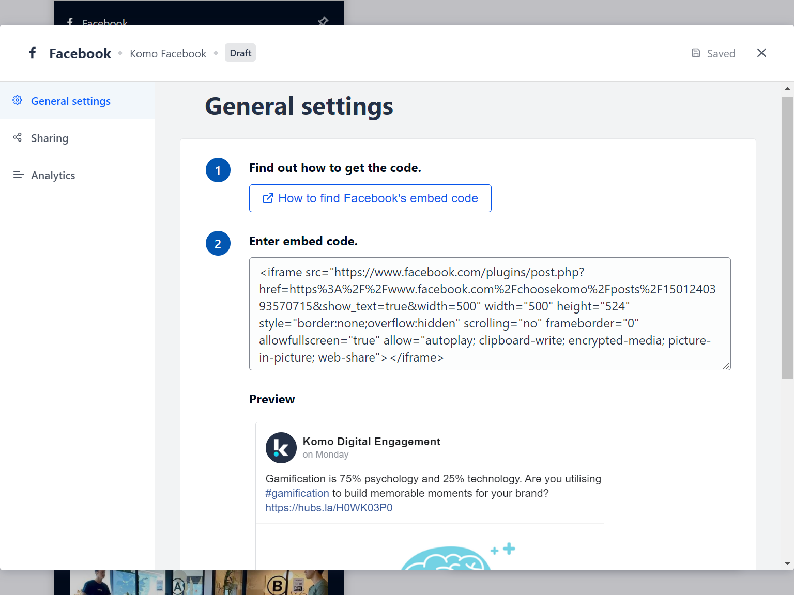Open the hubs.la link in preview
The width and height of the screenshot is (794, 595).
[329, 508]
